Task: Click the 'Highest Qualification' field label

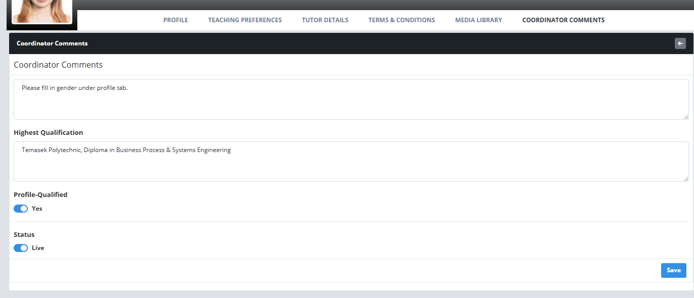Action: click(x=48, y=132)
